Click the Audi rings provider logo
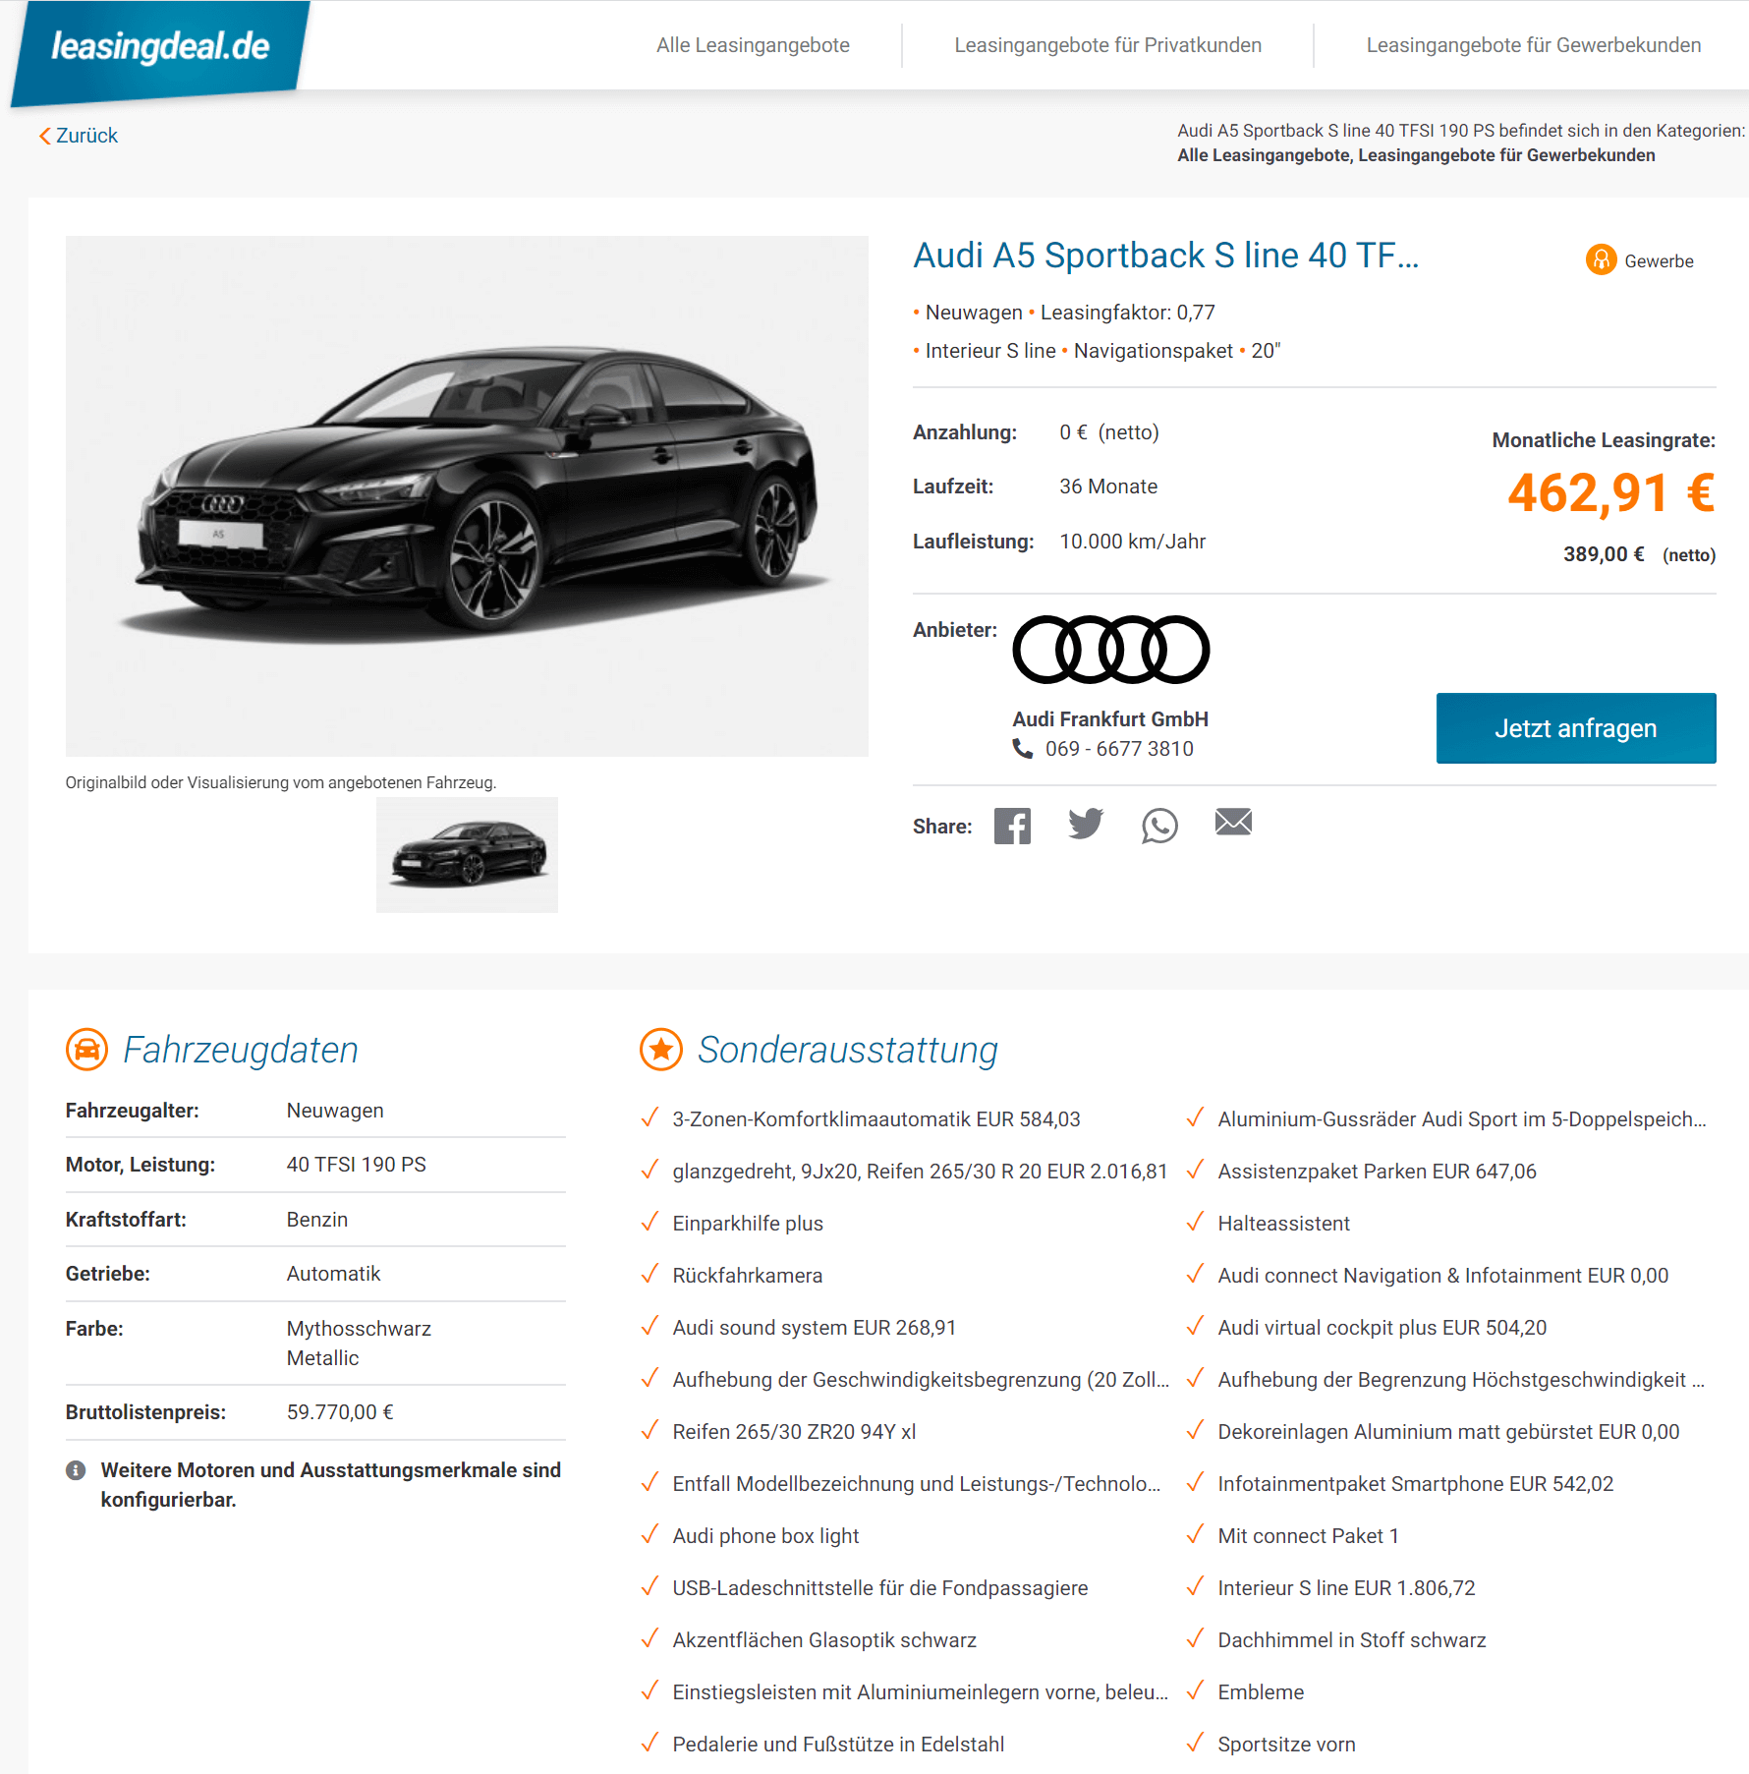 (x=1111, y=650)
